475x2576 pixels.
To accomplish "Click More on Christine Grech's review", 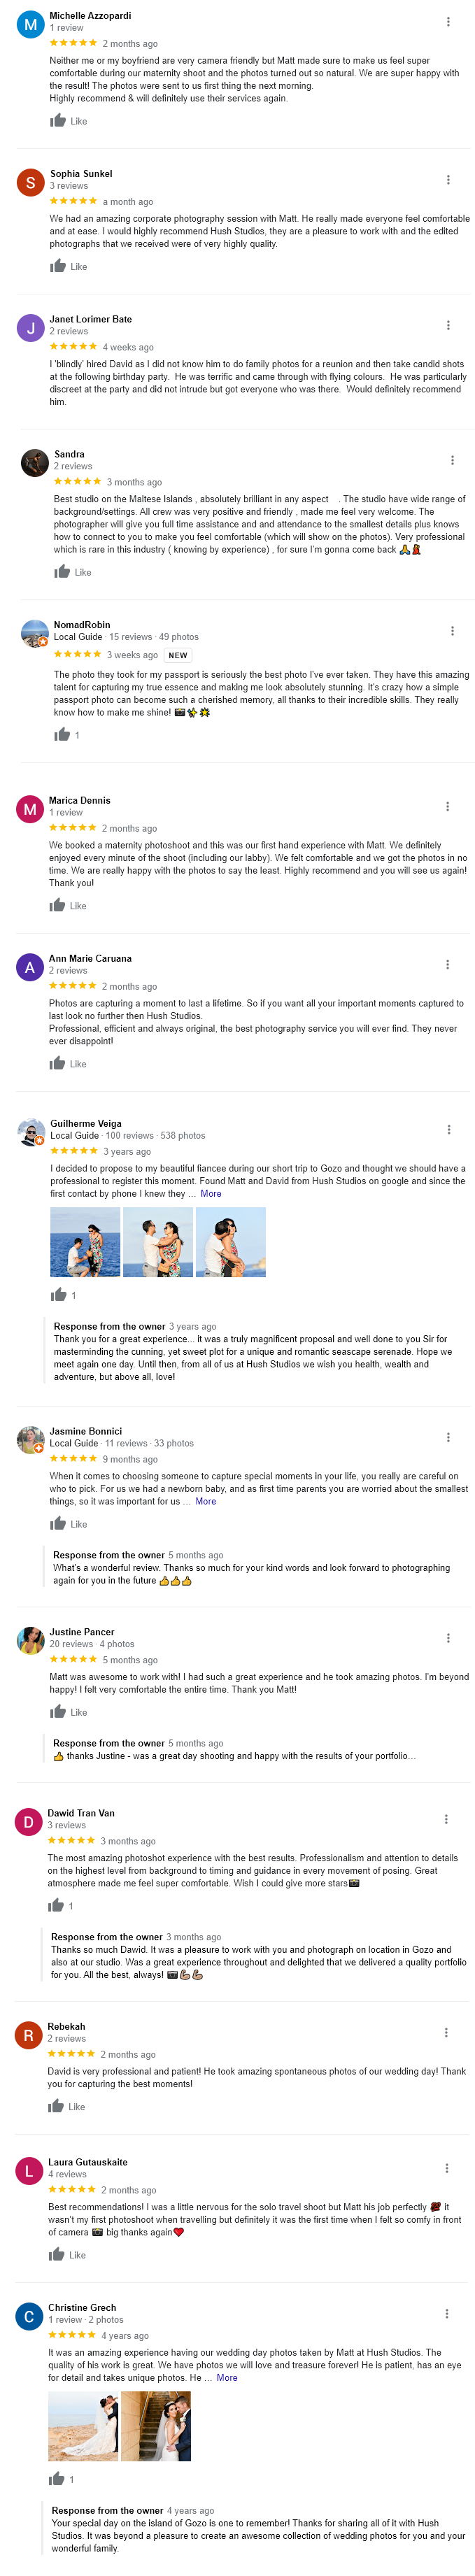I will [x=227, y=2377].
